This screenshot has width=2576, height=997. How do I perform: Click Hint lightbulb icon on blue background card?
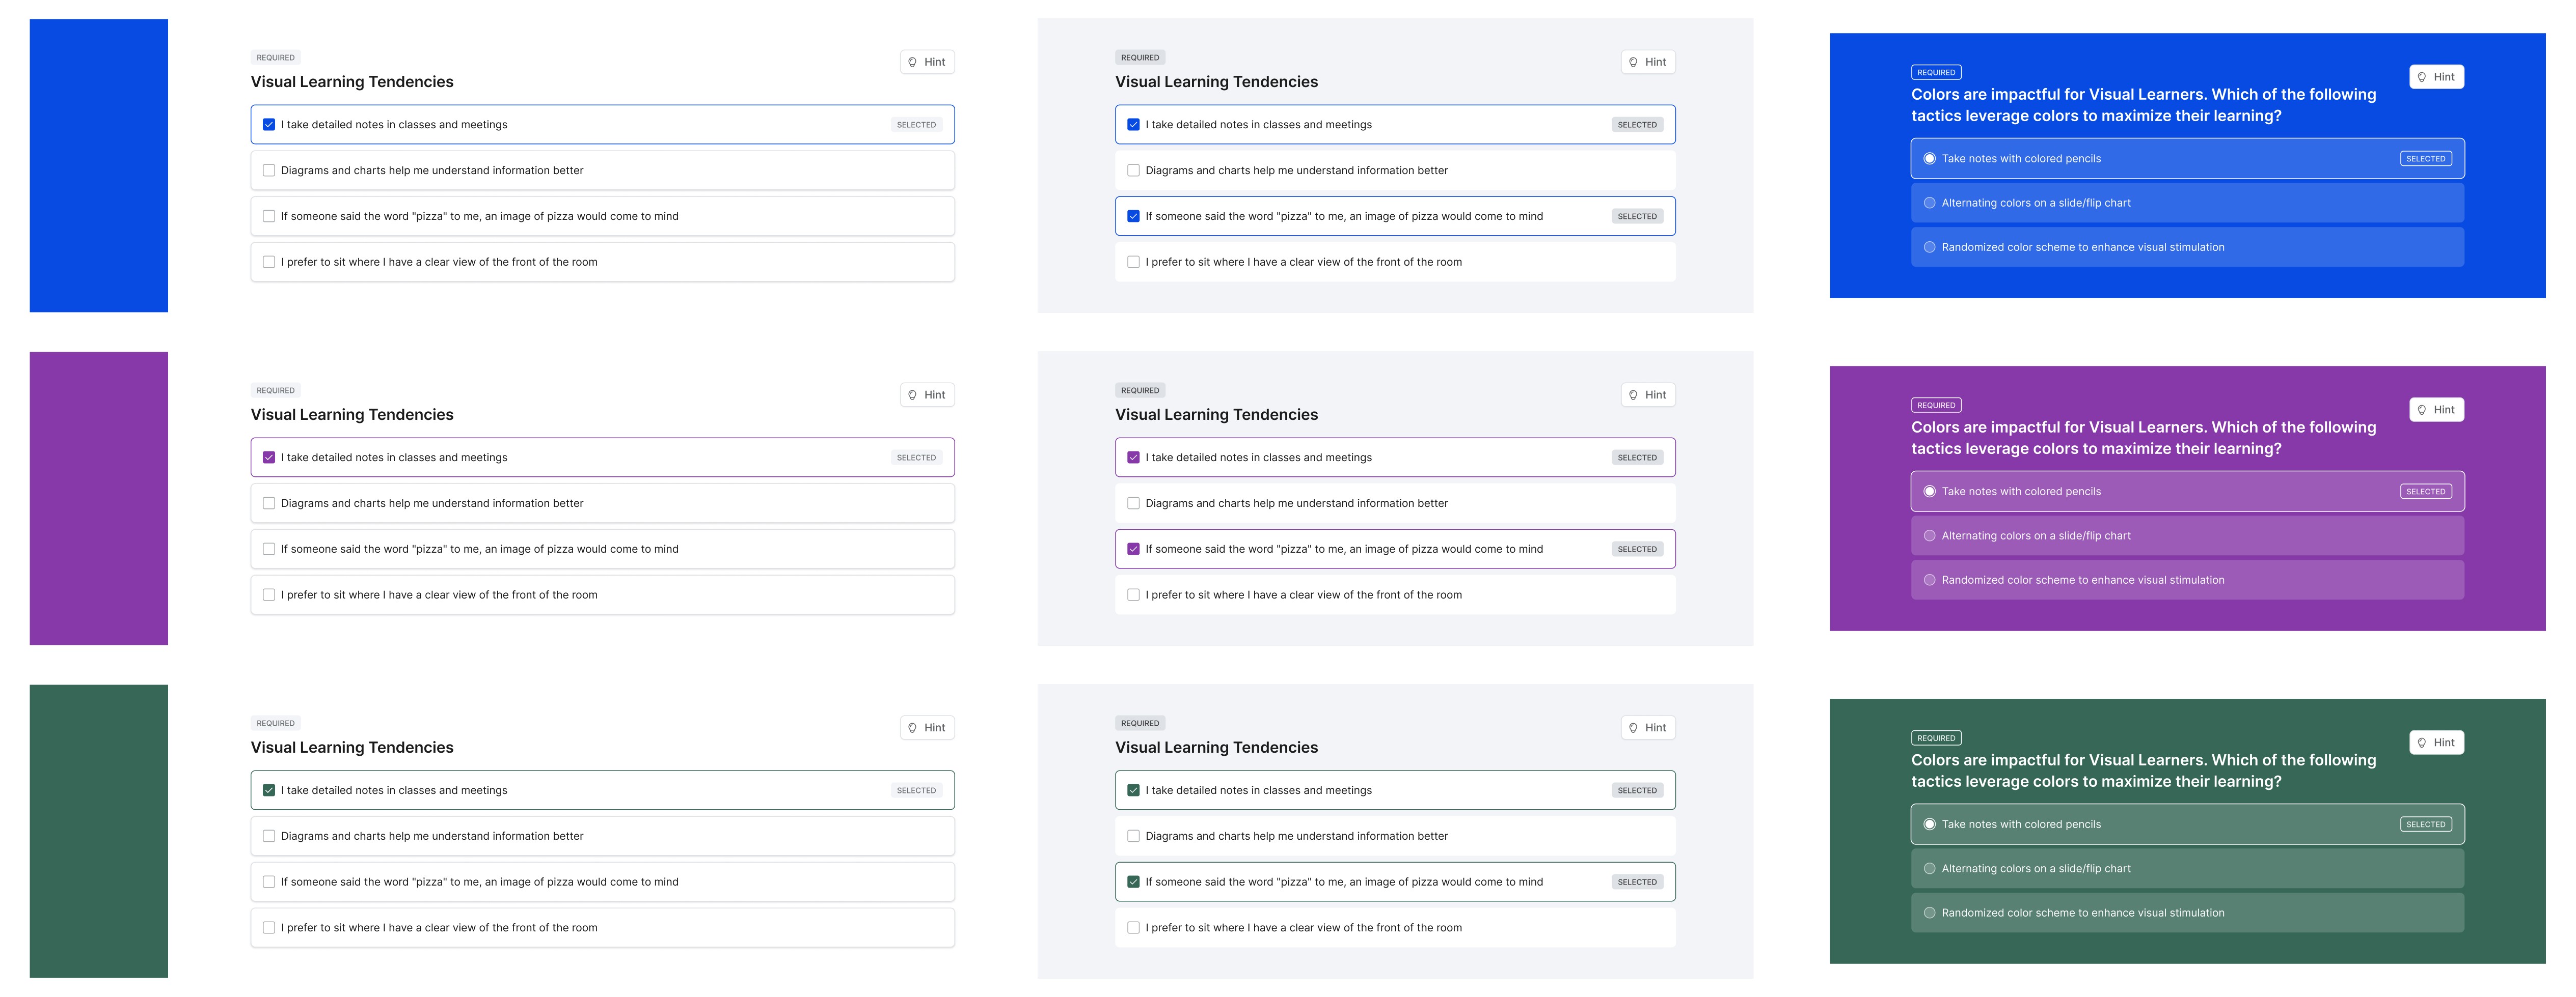(2422, 77)
